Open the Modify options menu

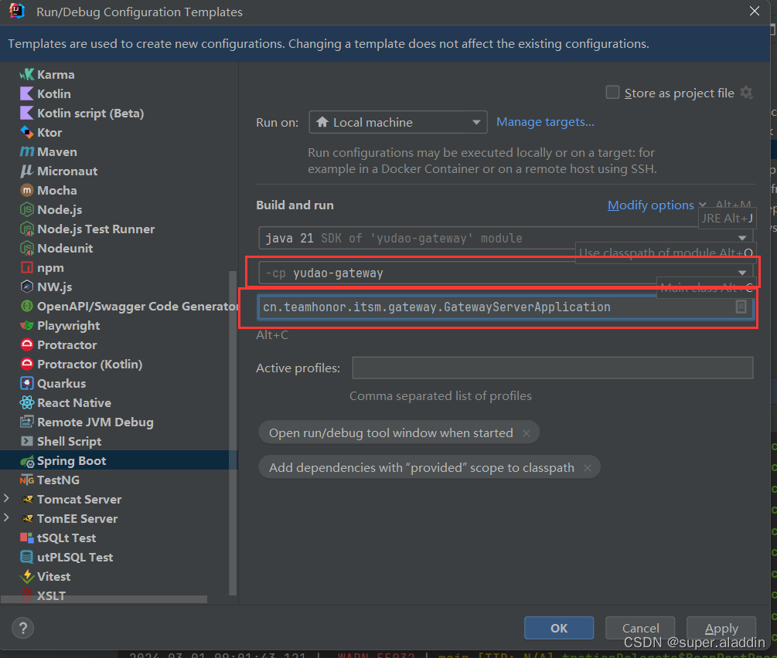pyautogui.click(x=656, y=205)
